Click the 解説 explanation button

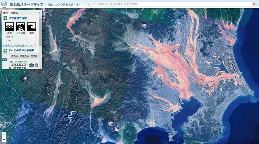[31, 65]
